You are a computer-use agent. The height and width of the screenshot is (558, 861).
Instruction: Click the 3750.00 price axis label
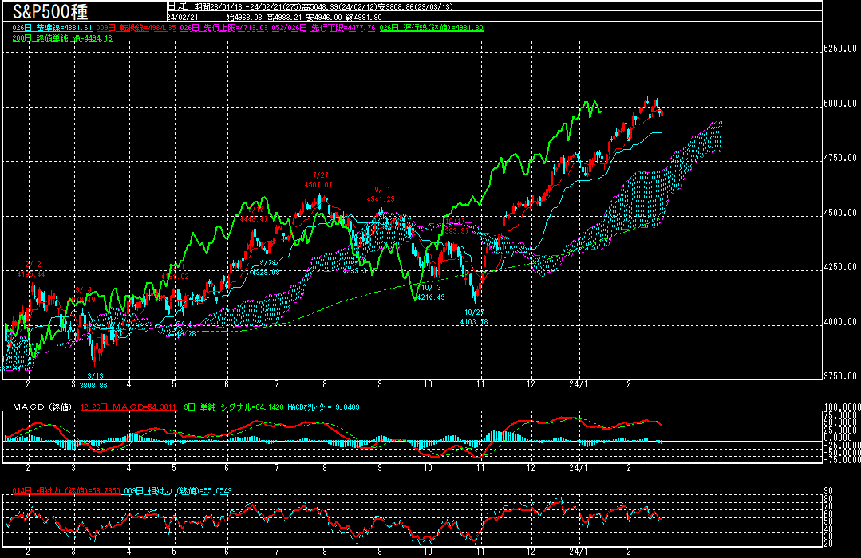[840, 375]
